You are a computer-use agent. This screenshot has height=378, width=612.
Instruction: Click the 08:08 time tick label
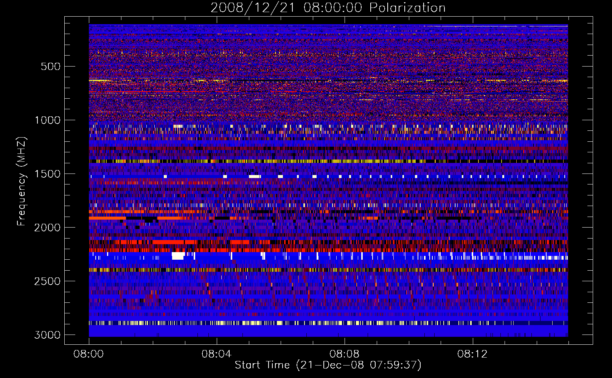pos(345,354)
